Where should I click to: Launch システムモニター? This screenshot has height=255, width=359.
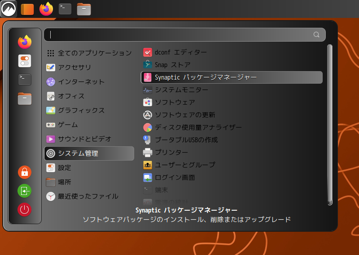point(232,90)
